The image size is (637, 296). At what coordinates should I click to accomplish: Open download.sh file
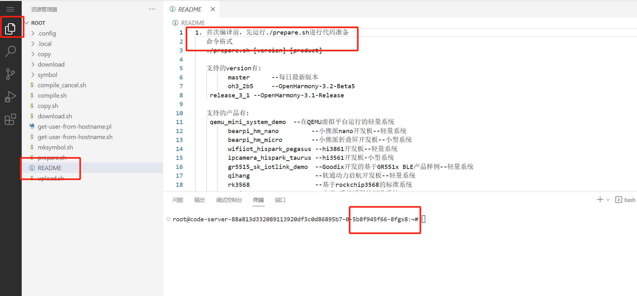point(55,116)
